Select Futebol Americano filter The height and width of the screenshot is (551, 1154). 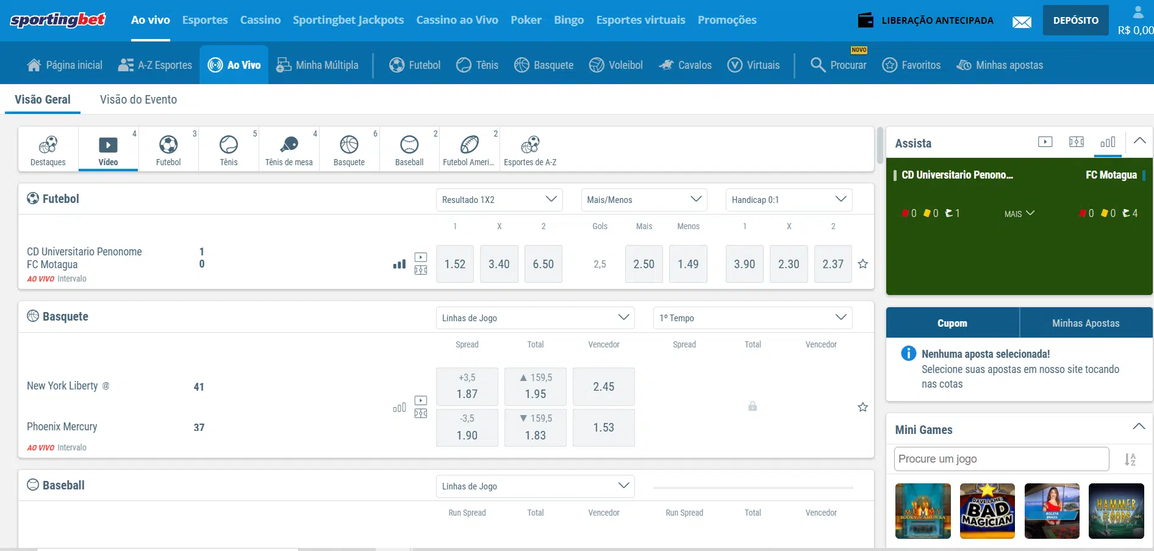[x=469, y=150]
